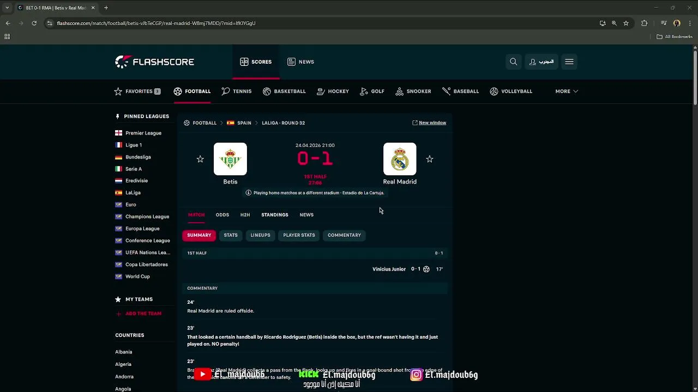This screenshot has width=698, height=392.
Task: Select the Stats sub-tab
Action: (x=231, y=235)
